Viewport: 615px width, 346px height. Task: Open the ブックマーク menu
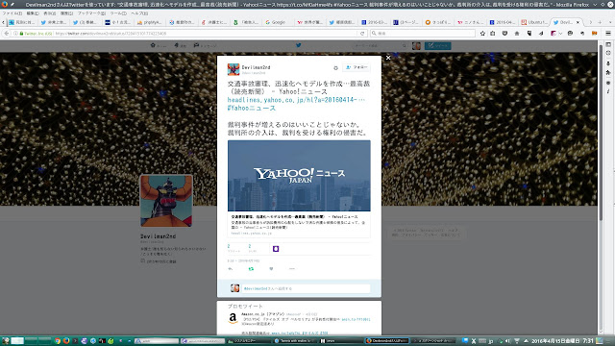click(91, 13)
